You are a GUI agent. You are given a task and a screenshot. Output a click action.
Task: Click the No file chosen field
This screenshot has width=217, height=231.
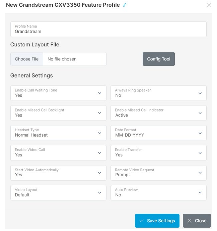click(x=75, y=59)
